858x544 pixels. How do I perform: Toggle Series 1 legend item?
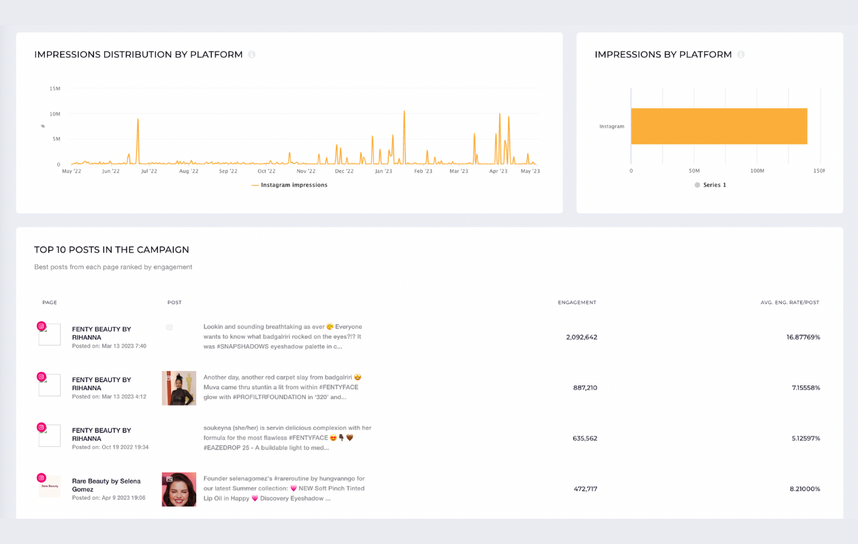pos(710,185)
